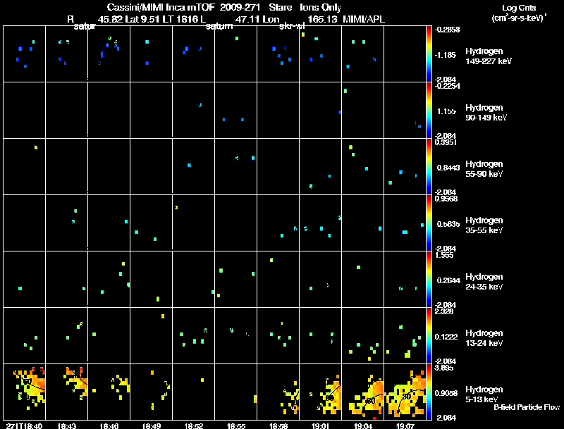Click the Hydrogen 90-149 keV row label

(x=486, y=113)
